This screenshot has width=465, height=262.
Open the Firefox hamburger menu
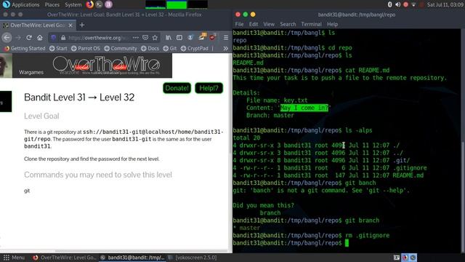(226, 38)
